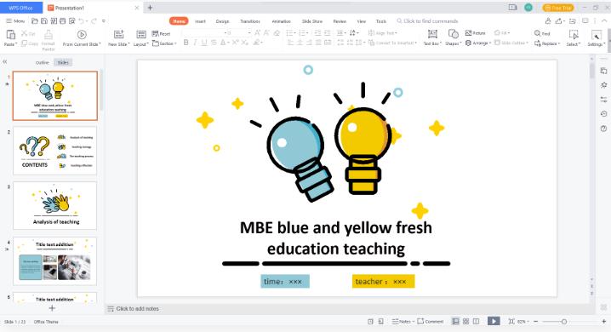Click the Save icon in quick access bar
The height and width of the screenshot is (332, 611).
44,21
